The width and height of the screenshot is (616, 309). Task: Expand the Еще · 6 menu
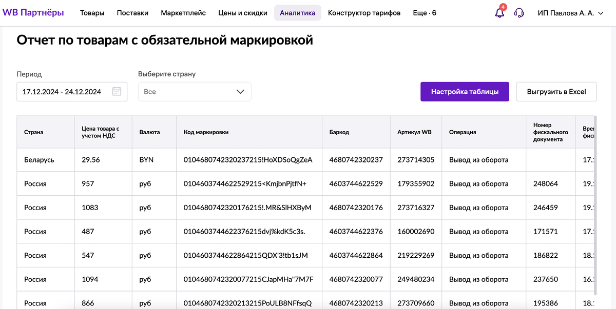coord(424,13)
